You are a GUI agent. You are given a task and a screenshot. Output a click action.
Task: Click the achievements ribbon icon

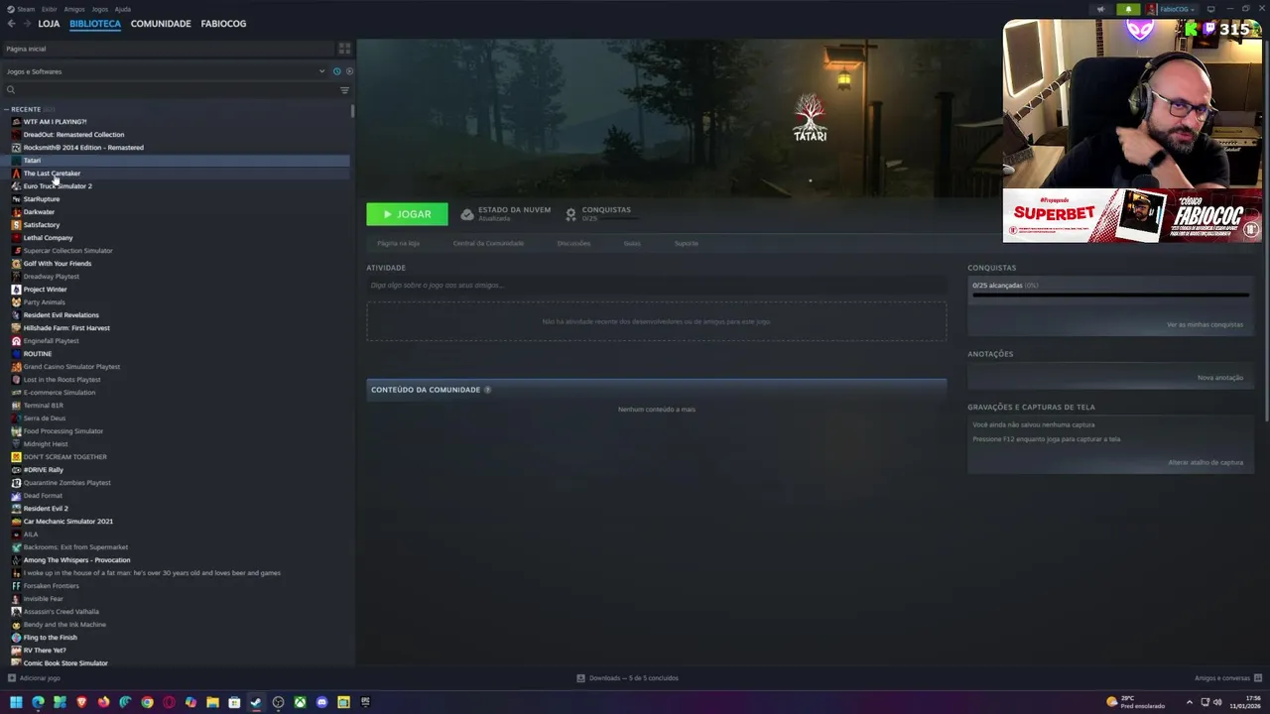pyautogui.click(x=571, y=213)
